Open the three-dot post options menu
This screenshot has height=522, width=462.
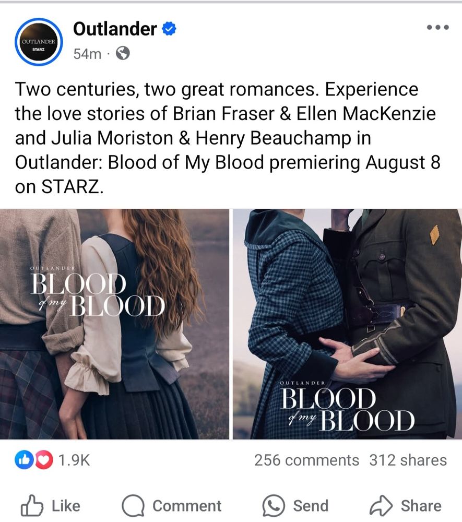(x=437, y=27)
